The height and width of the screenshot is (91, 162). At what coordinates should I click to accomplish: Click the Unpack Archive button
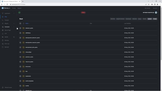point(120,19)
